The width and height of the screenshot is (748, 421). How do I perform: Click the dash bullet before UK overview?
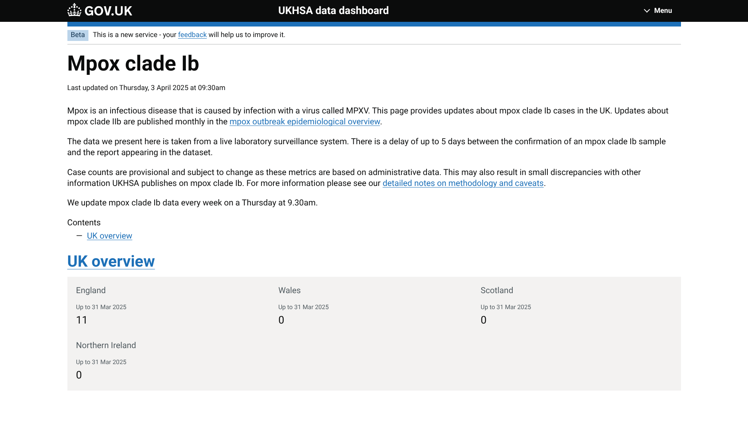click(79, 236)
